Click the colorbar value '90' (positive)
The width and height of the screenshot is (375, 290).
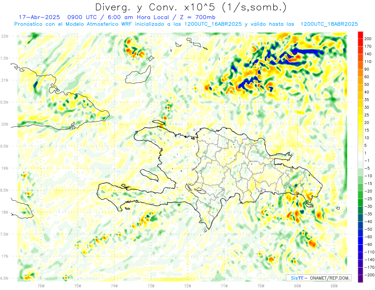[367, 69]
